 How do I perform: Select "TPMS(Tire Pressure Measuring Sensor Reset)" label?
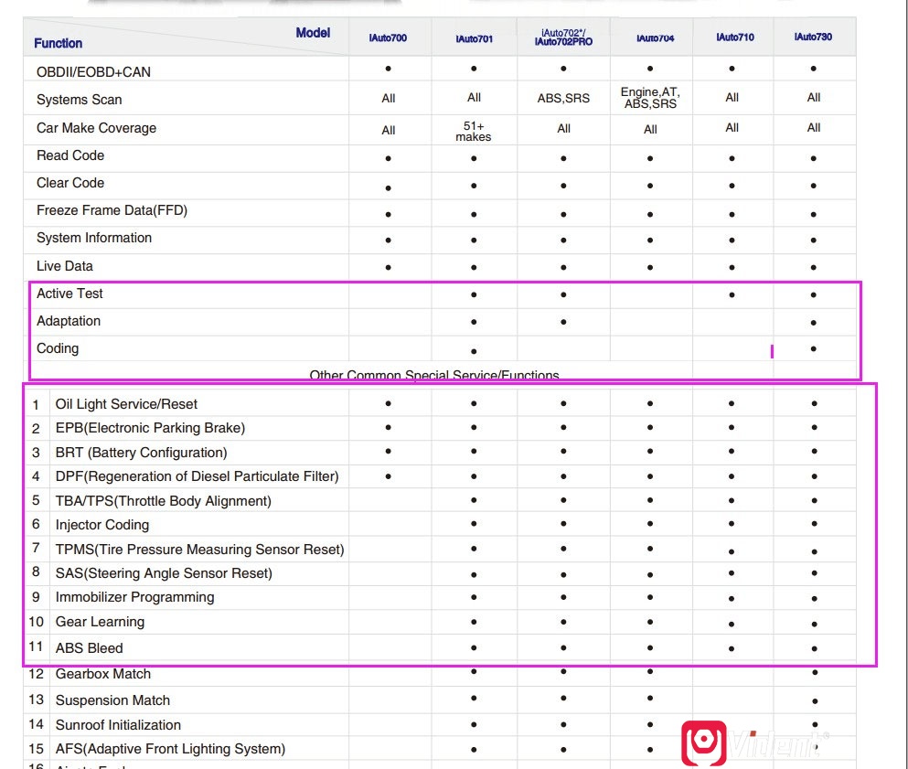tap(199, 550)
